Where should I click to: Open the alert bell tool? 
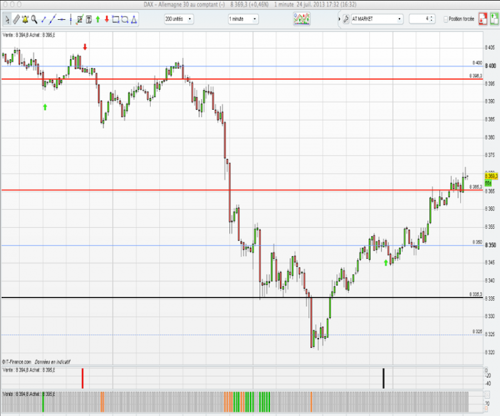coord(25,20)
